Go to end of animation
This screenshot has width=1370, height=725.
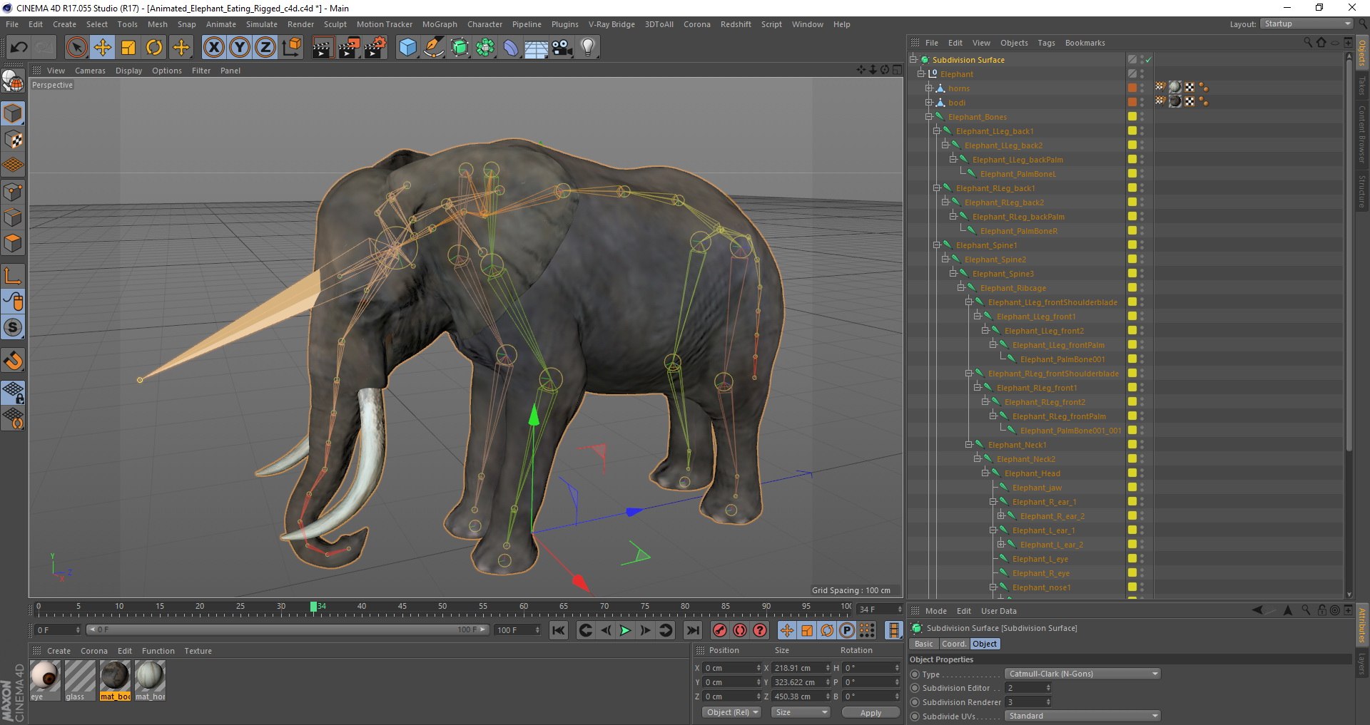692,630
